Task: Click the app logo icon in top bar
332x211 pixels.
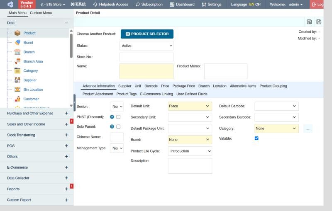Action: point(10,4)
